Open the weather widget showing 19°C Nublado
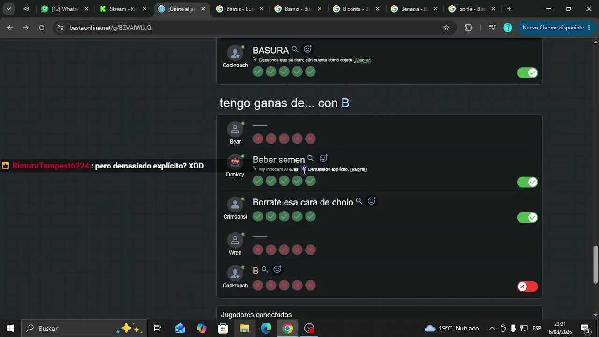The width and height of the screenshot is (599, 337). coord(452,329)
